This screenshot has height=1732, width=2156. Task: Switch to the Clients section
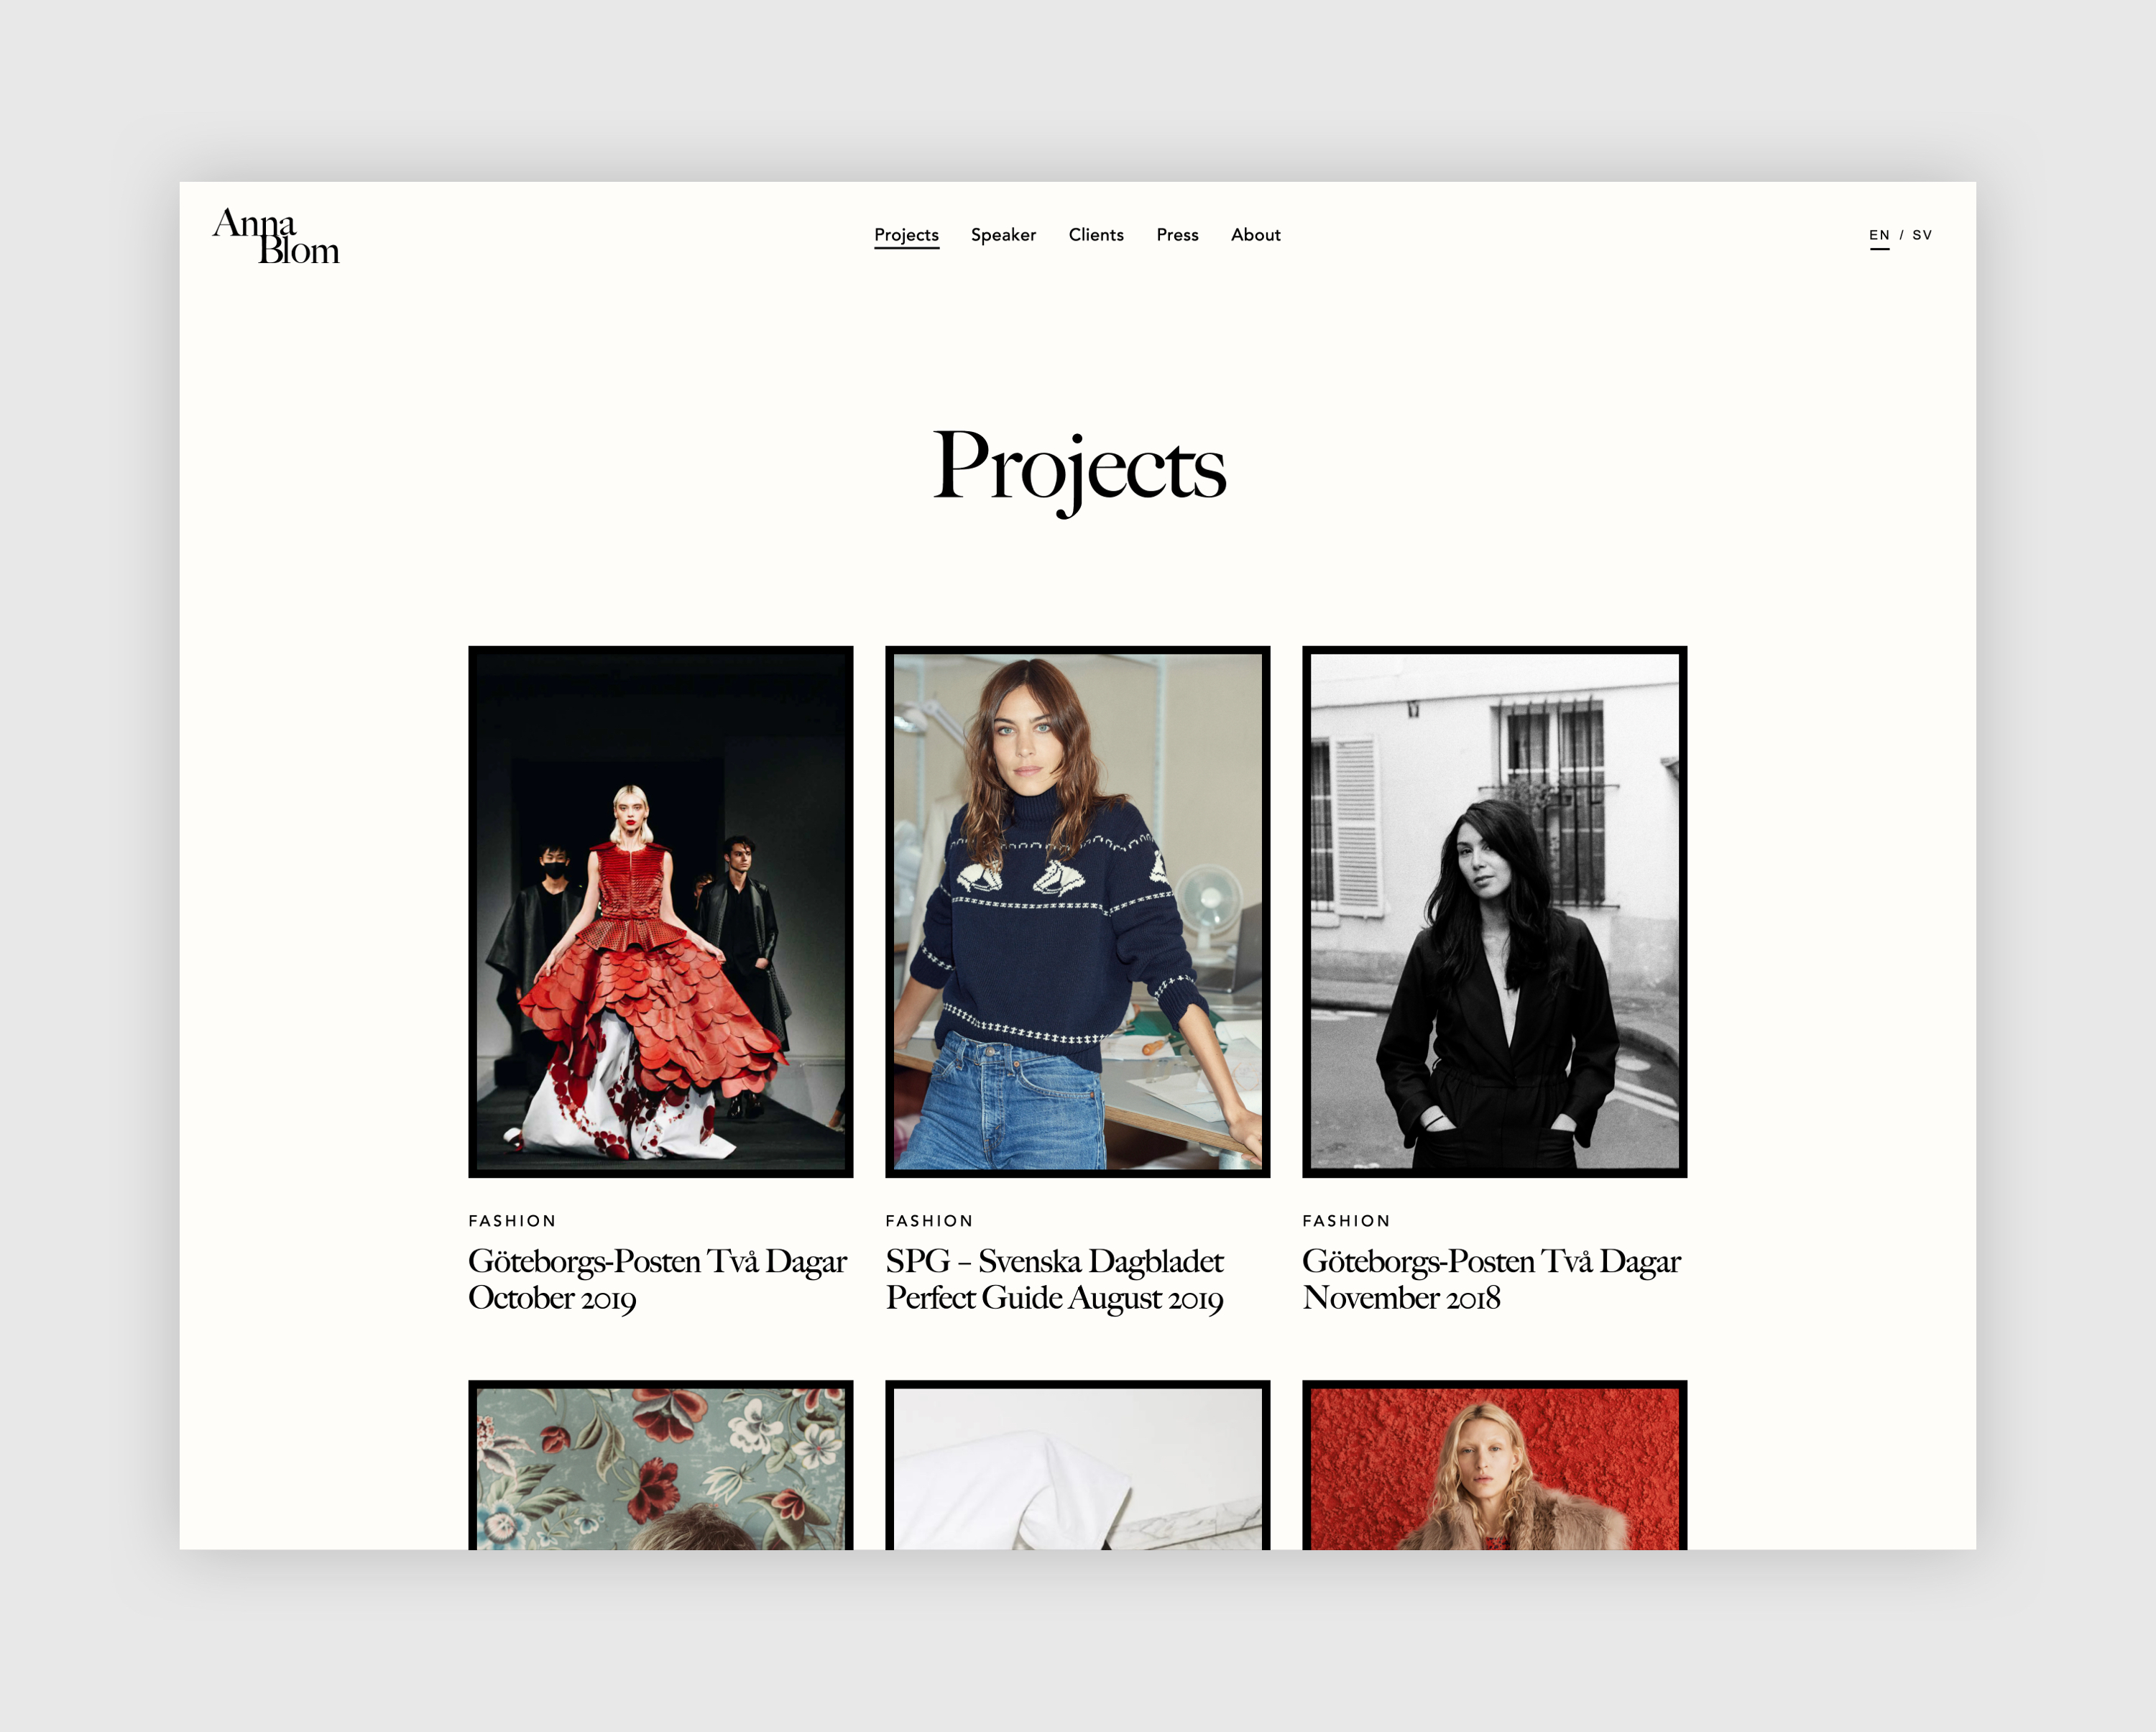(1096, 235)
